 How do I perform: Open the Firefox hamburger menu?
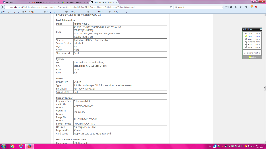point(263,7)
